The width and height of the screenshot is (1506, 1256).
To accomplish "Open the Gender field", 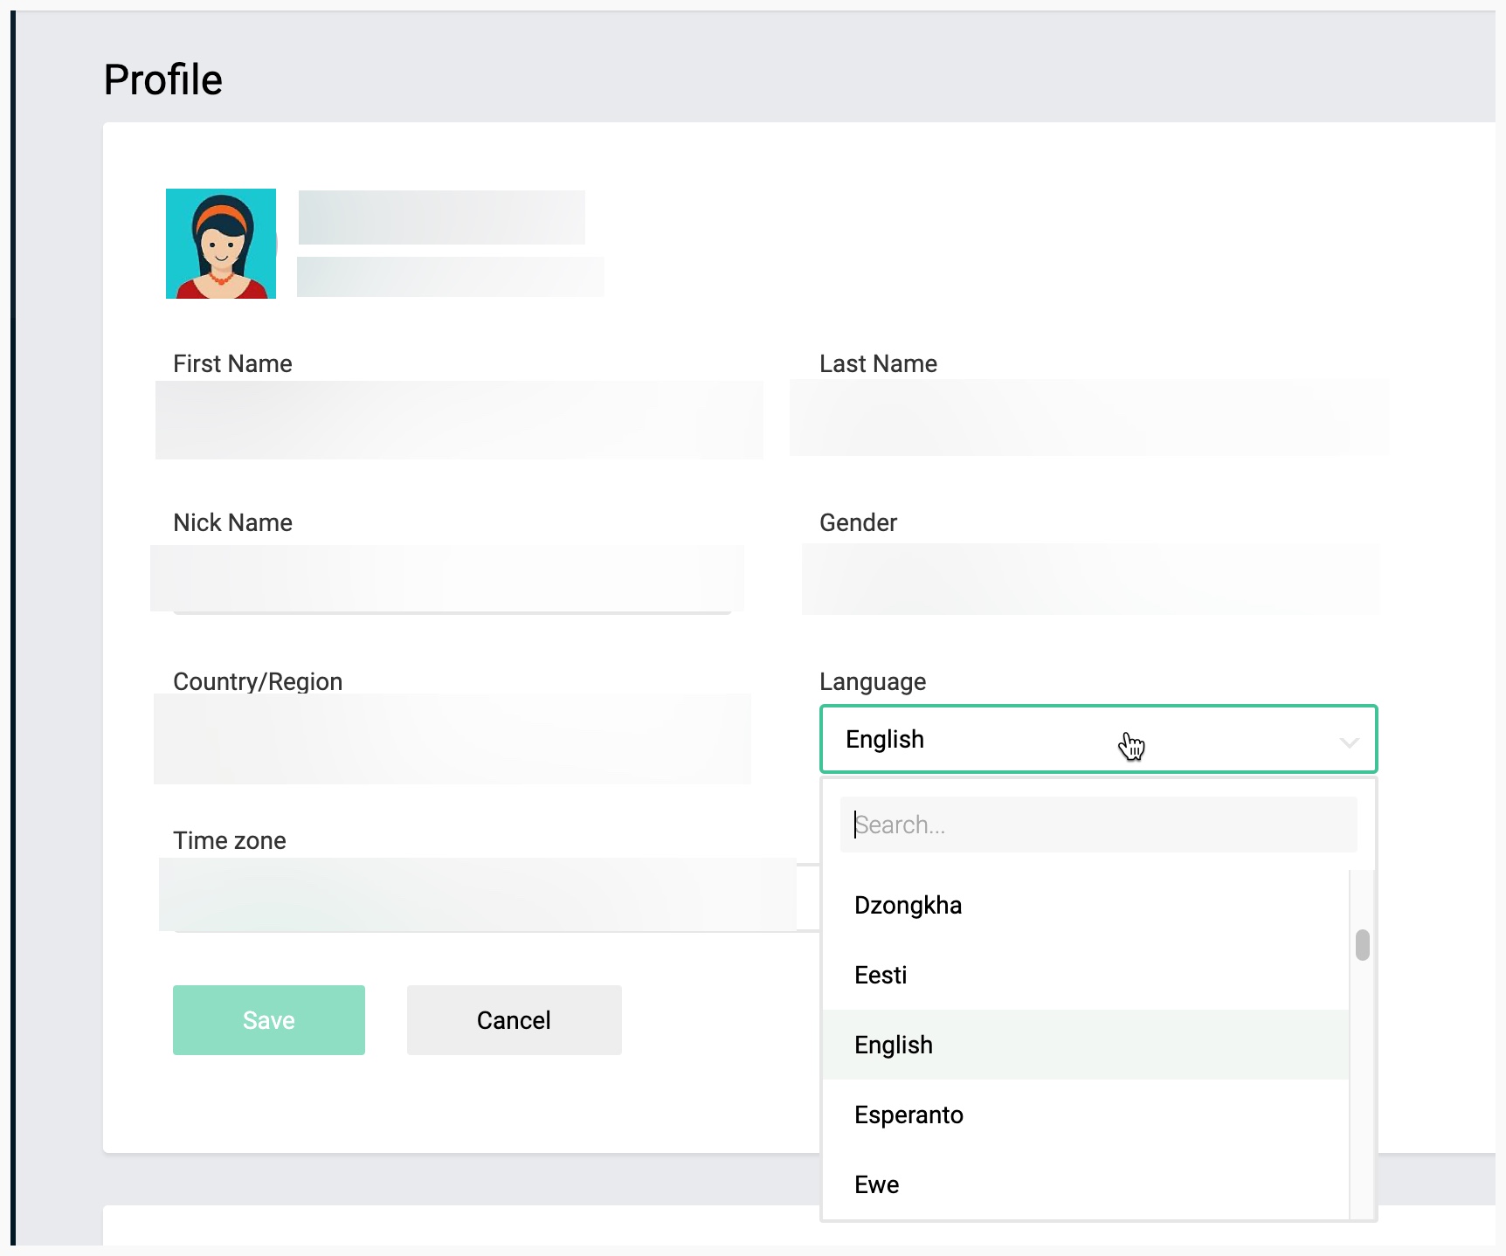I will (1090, 579).
